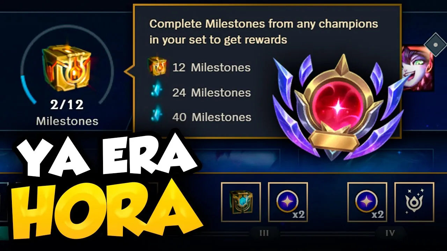Select the 12 Milestones chest reward icon
Image resolution: width=447 pixels, height=251 pixels.
click(157, 67)
